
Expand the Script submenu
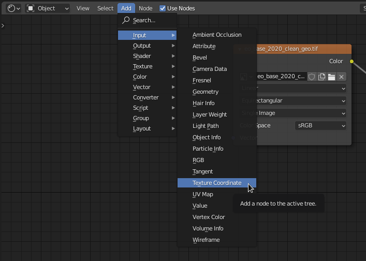pos(148,108)
